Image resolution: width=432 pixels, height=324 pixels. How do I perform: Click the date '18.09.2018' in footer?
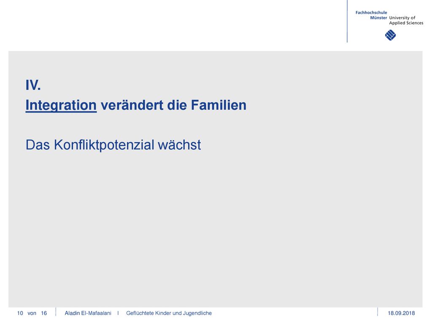pyautogui.click(x=401, y=313)
